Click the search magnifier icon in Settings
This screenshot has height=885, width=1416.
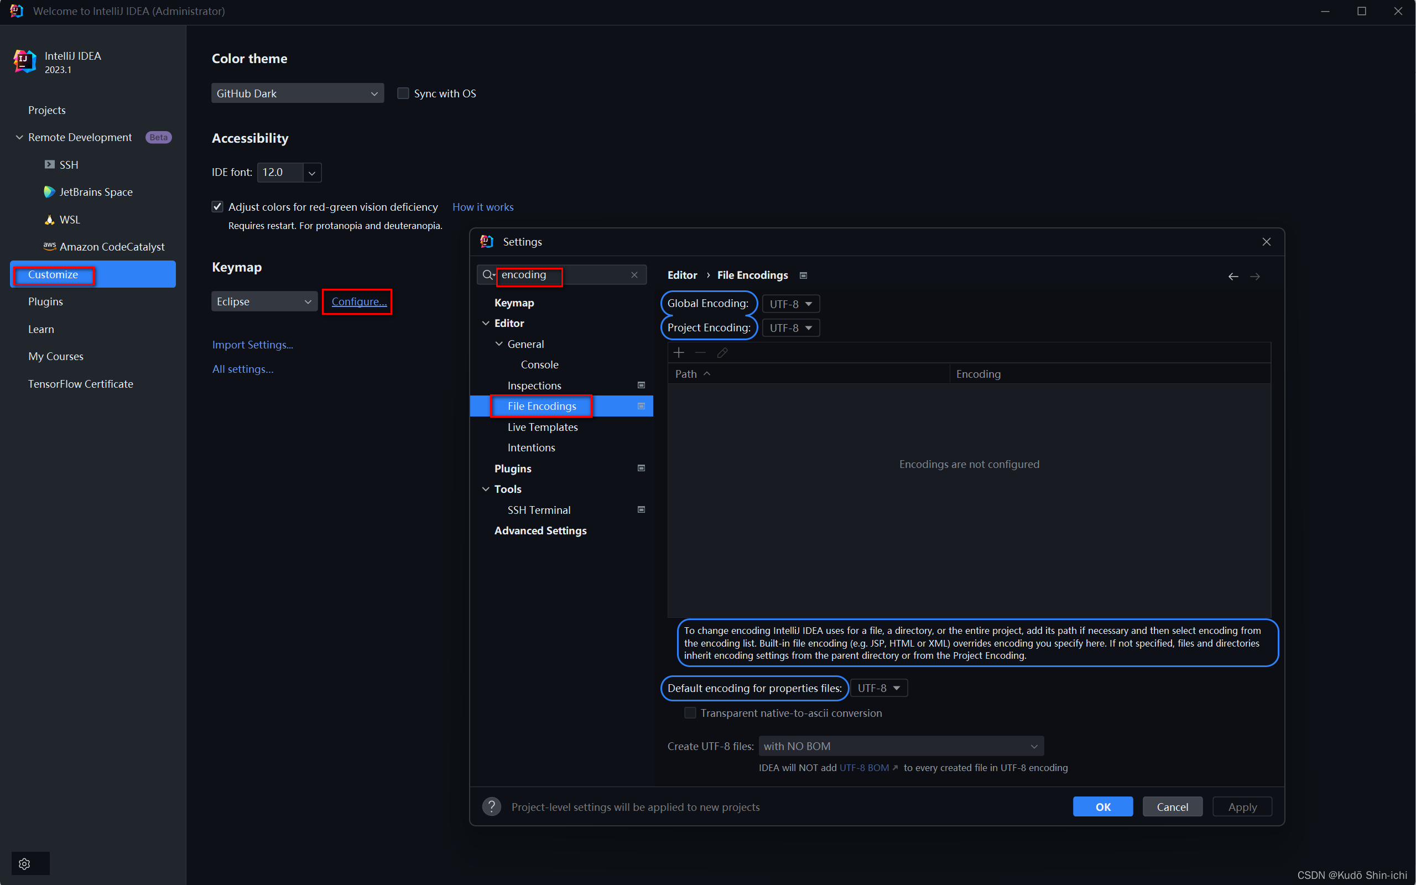(x=488, y=275)
